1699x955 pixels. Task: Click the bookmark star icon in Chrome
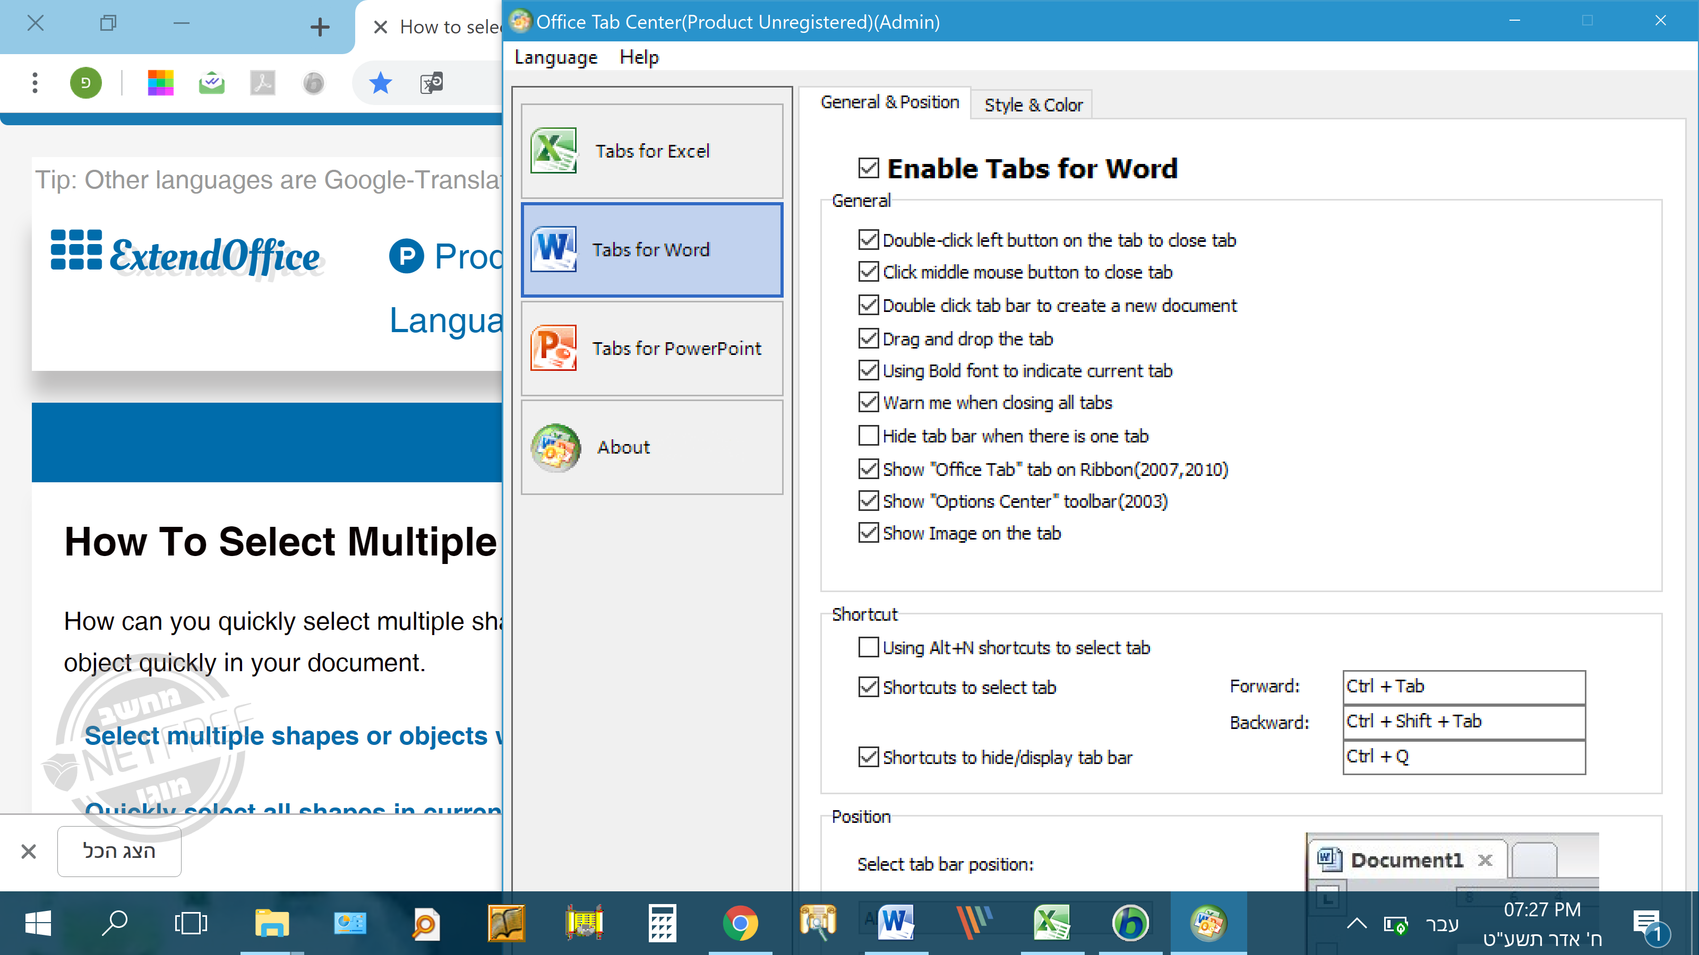click(x=380, y=83)
